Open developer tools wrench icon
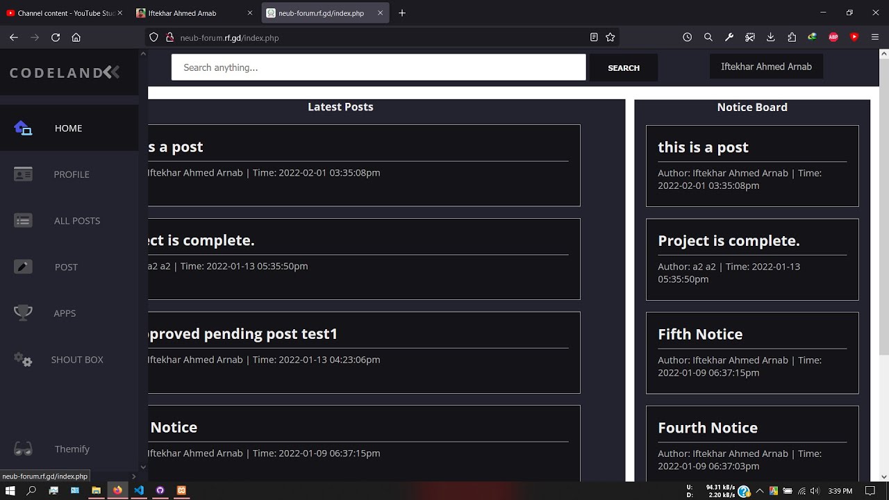 pos(729,37)
